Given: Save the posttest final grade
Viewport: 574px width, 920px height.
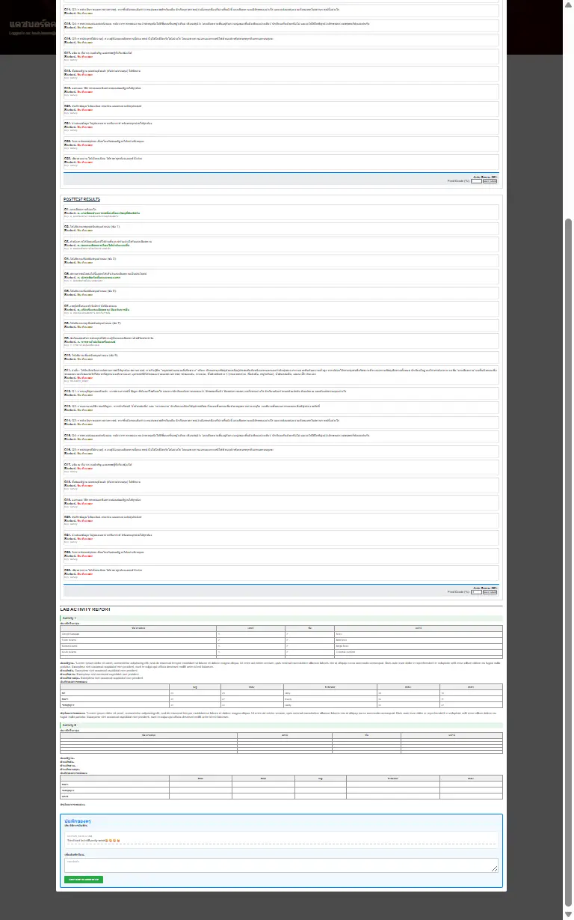Looking at the screenshot, I should [x=490, y=591].
